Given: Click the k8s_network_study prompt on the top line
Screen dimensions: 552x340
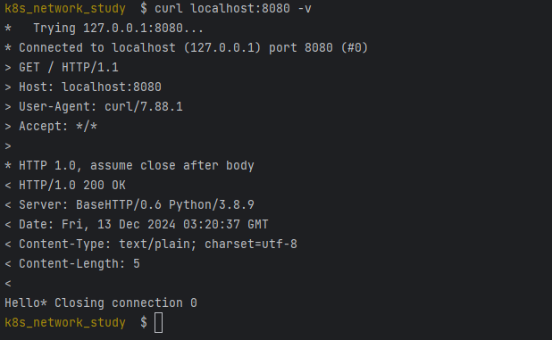Looking at the screenshot, I should click(65, 8).
